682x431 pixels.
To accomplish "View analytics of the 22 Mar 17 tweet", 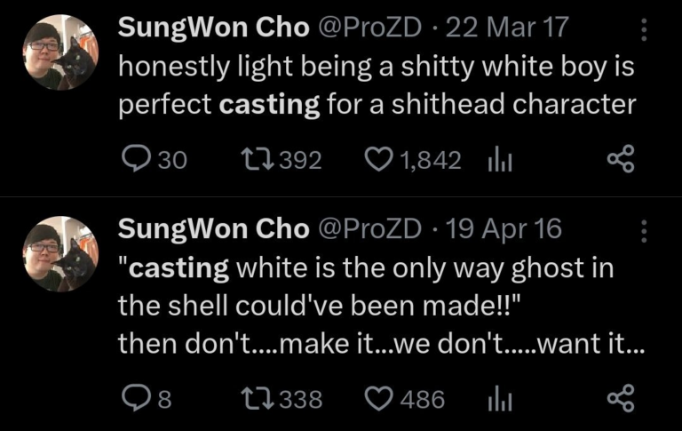I will click(501, 160).
